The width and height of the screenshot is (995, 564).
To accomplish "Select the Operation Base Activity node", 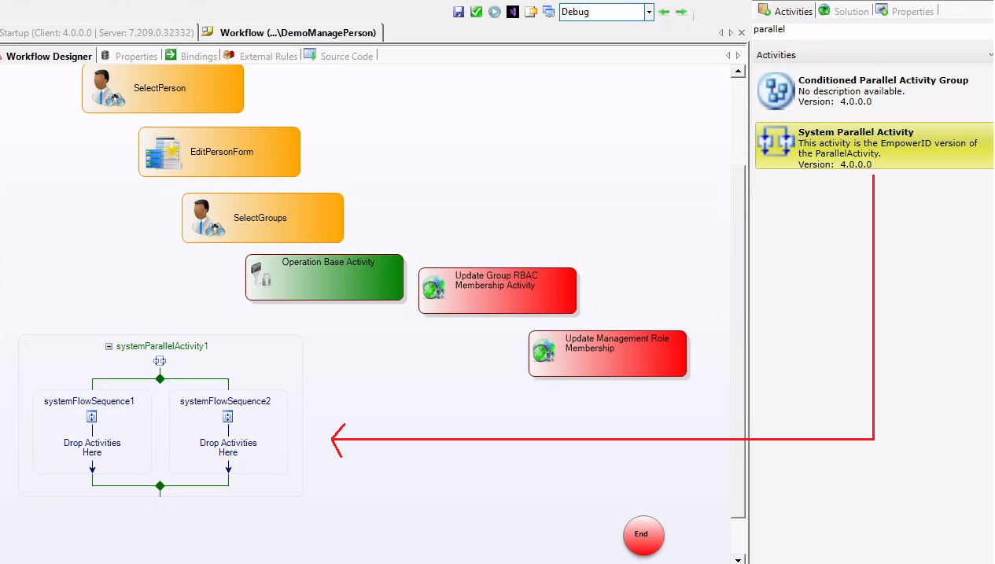I will pos(324,277).
